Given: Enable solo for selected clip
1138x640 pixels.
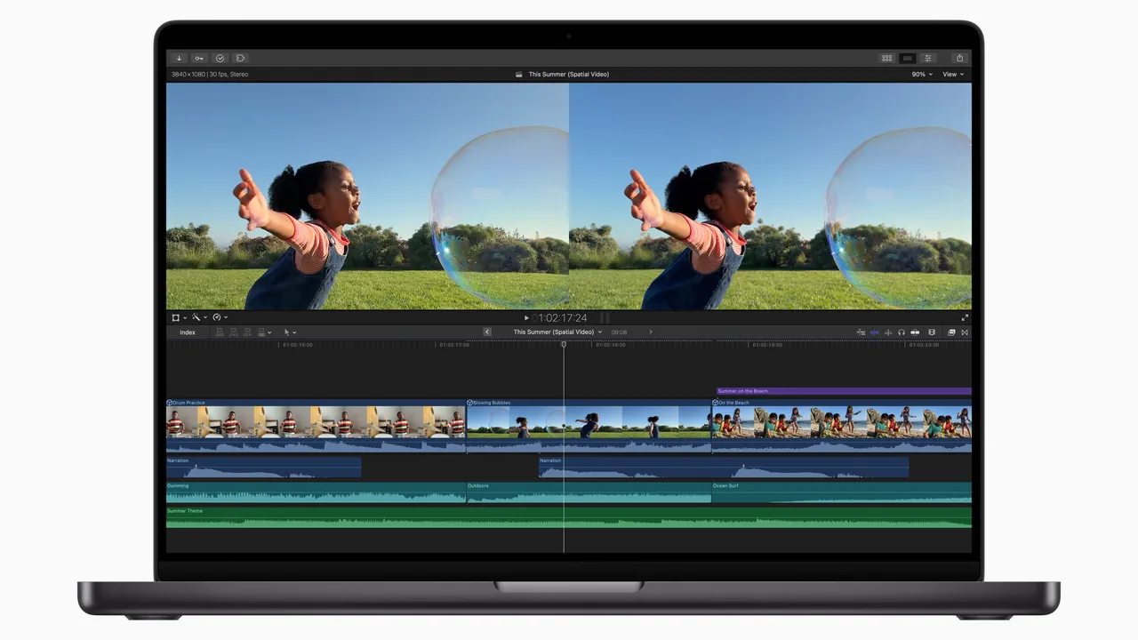Looking at the screenshot, I should tap(902, 332).
